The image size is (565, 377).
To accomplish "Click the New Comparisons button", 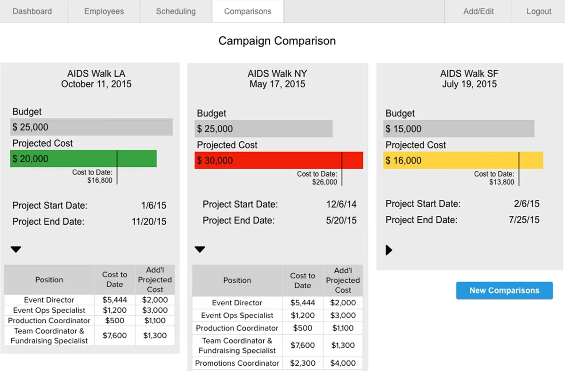I will [x=504, y=290].
